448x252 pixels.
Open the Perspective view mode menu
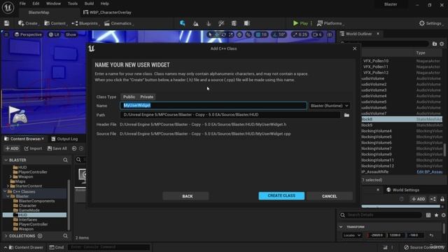28,34
